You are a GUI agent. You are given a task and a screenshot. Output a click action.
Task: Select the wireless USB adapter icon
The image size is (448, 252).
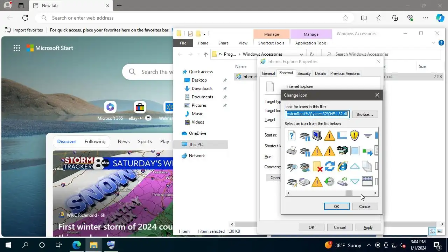[342, 182]
